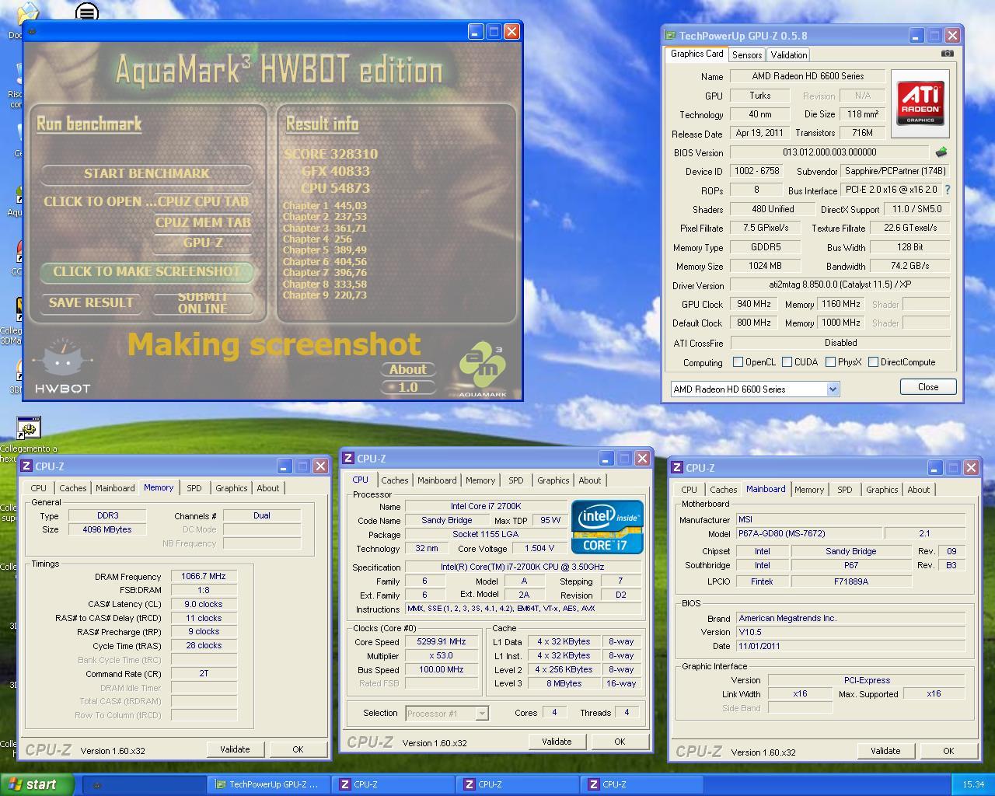Click the Core Speed 5299.91 MHz field
This screenshot has height=796, width=995.
point(442,642)
